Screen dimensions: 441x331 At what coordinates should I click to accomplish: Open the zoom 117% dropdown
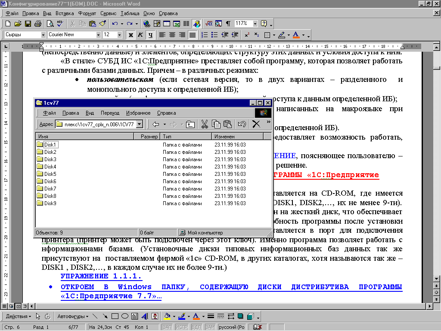coord(255,24)
